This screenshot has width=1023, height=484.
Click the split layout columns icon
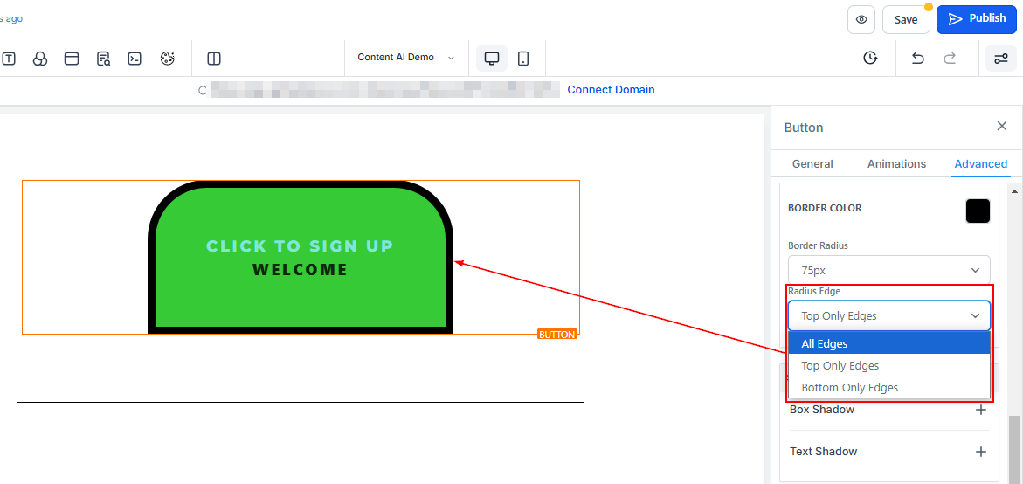pyautogui.click(x=214, y=59)
